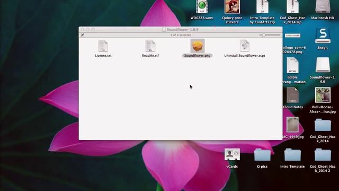Select the Cod_Ghost_Hack_2014.zip archive on desktop
Image resolution: width=339 pixels, height=191 pixels.
point(292,7)
